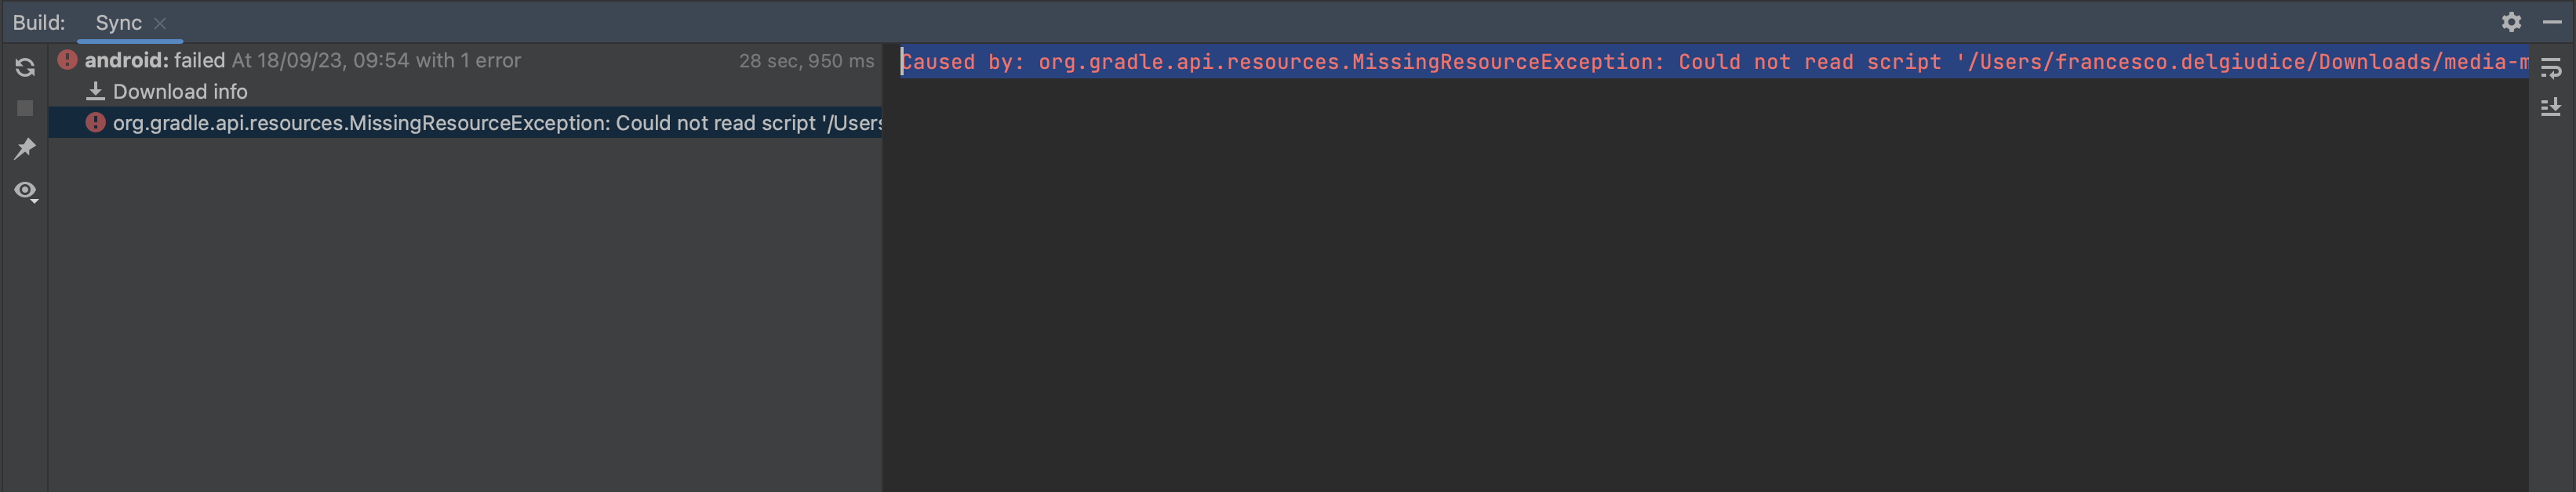Click the "28 sec, 950 ms" duration text
Image resolution: width=2576 pixels, height=492 pixels.
click(806, 61)
